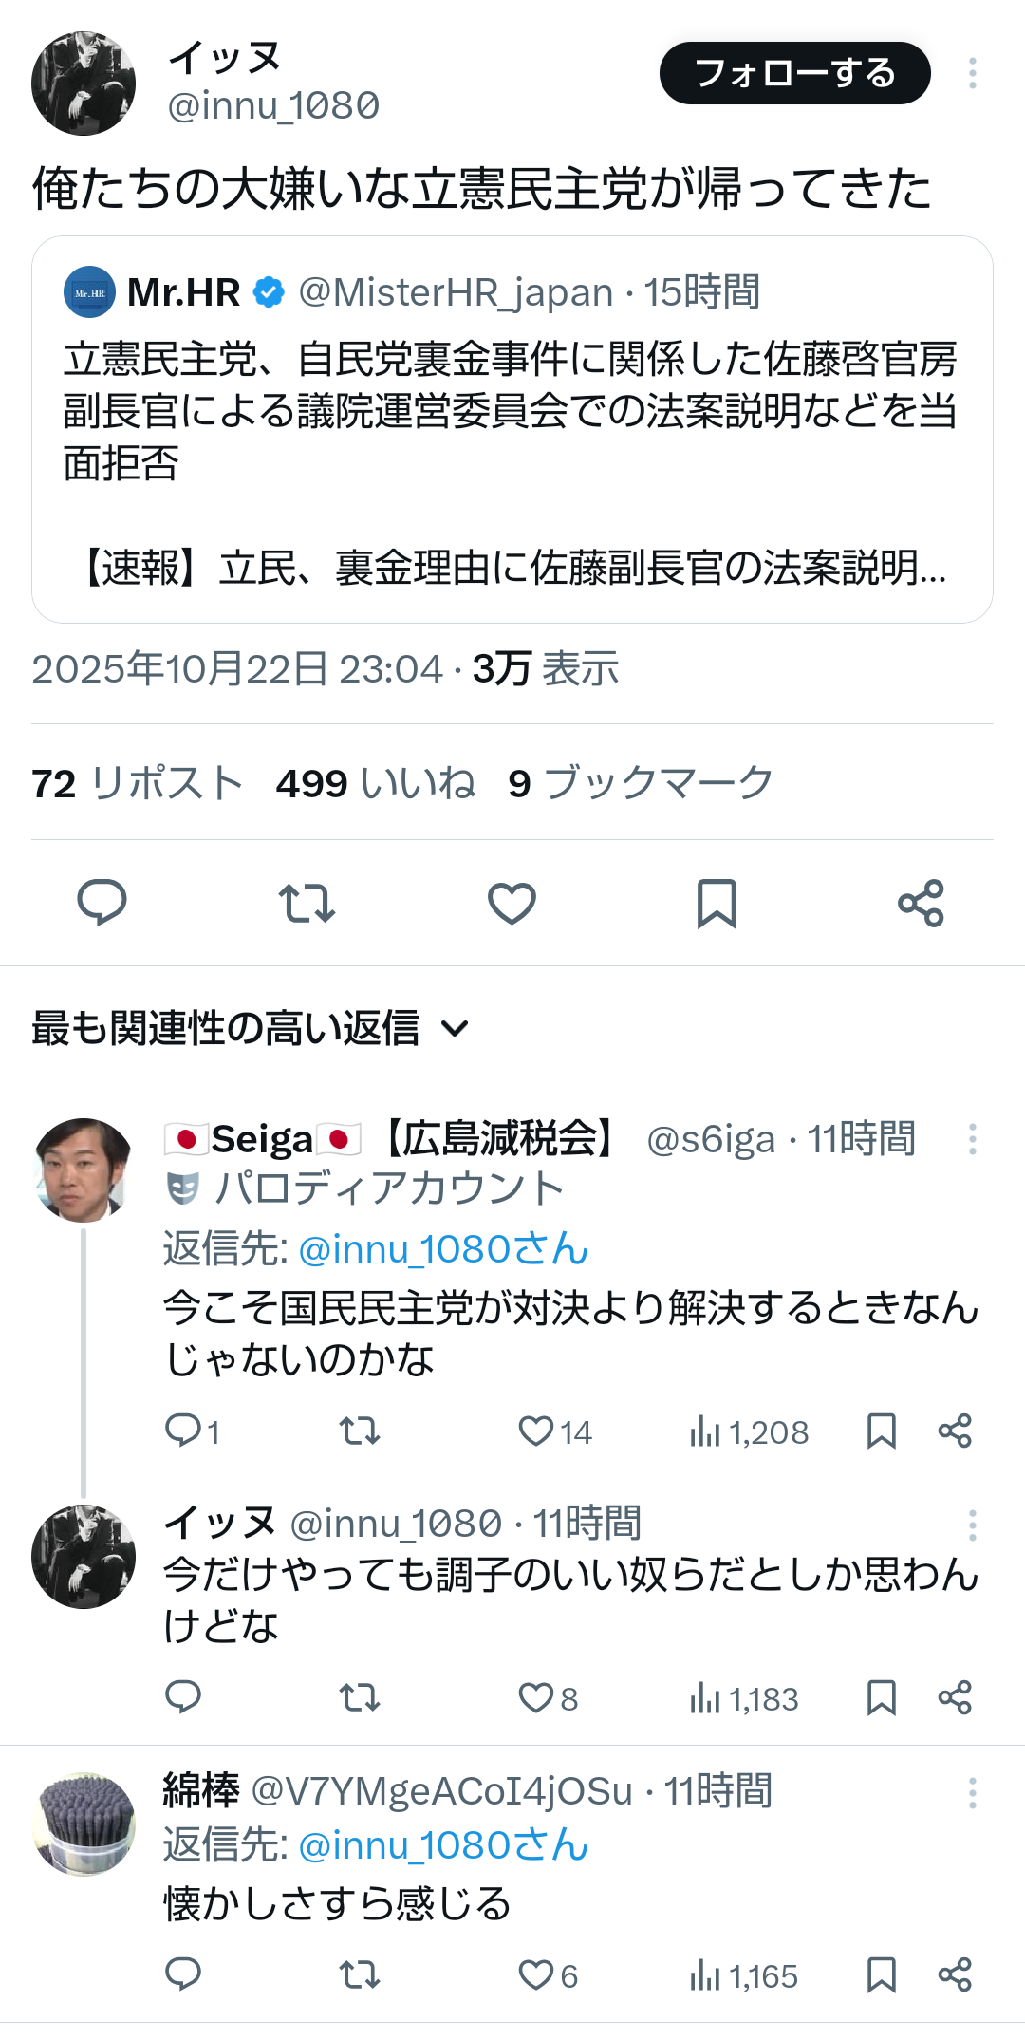The height and width of the screenshot is (2039, 1025).
Task: Open more options on 綿棒's reply
Action: pyautogui.click(x=972, y=1793)
